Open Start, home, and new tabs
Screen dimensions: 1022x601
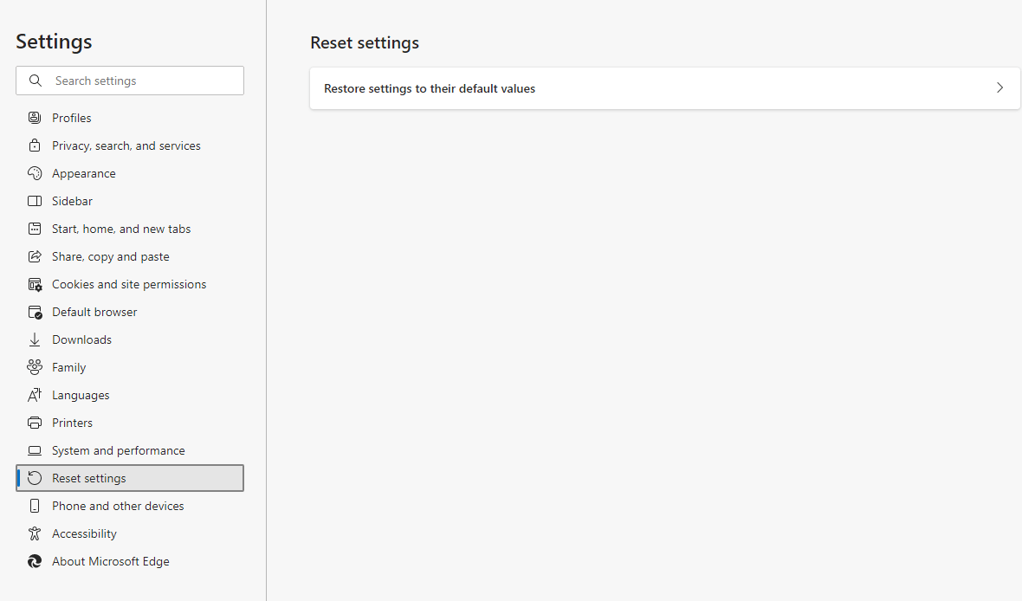pyautogui.click(x=130, y=229)
